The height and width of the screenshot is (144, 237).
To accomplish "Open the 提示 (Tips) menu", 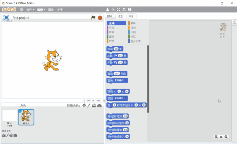I will click(51, 10).
